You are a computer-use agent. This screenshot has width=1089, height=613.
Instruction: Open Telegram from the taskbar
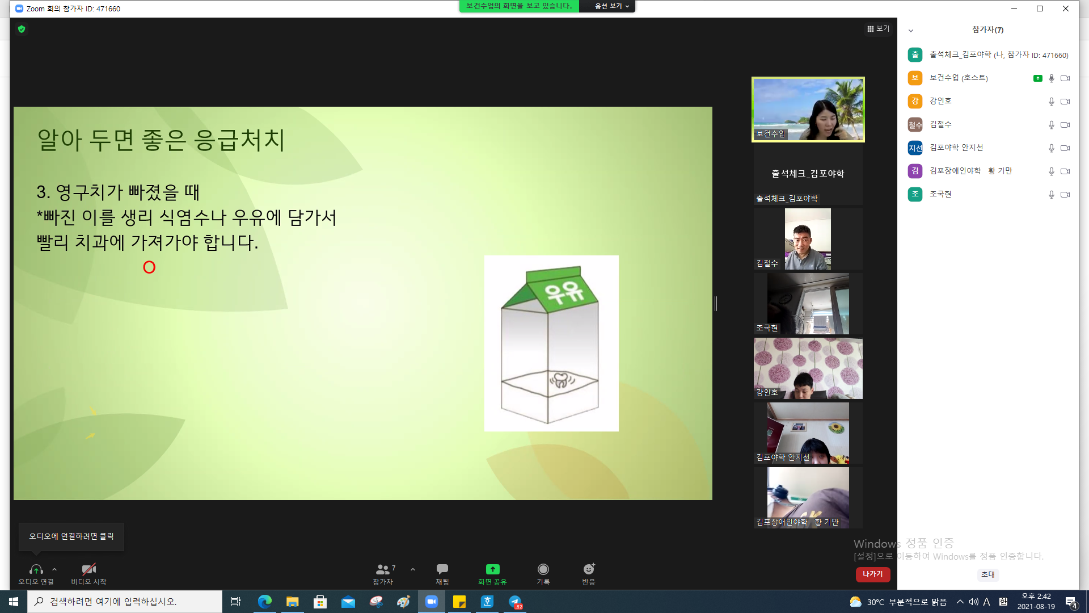[x=515, y=602]
